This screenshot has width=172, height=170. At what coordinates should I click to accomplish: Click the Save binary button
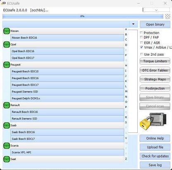[155, 97]
